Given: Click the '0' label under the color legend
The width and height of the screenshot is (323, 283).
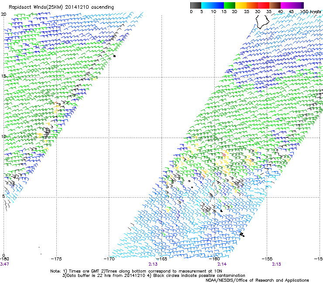Looking at the screenshot, I should pos(191,12).
